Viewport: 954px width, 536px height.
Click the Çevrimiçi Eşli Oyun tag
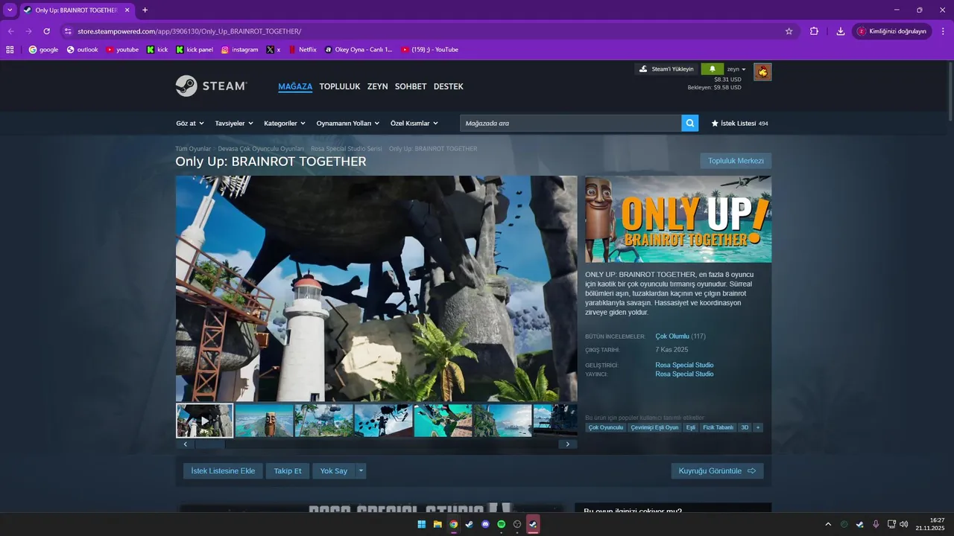654,427
